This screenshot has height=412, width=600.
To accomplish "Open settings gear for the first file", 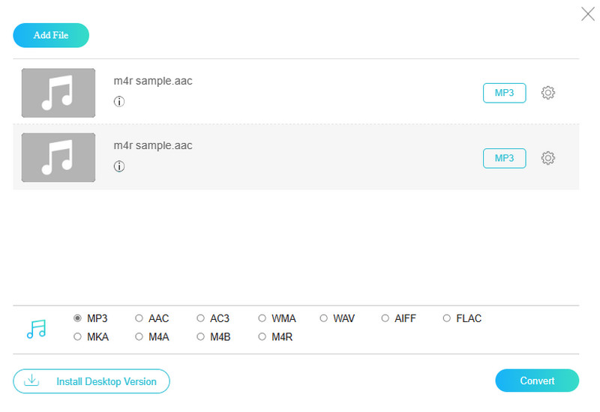I will point(548,93).
